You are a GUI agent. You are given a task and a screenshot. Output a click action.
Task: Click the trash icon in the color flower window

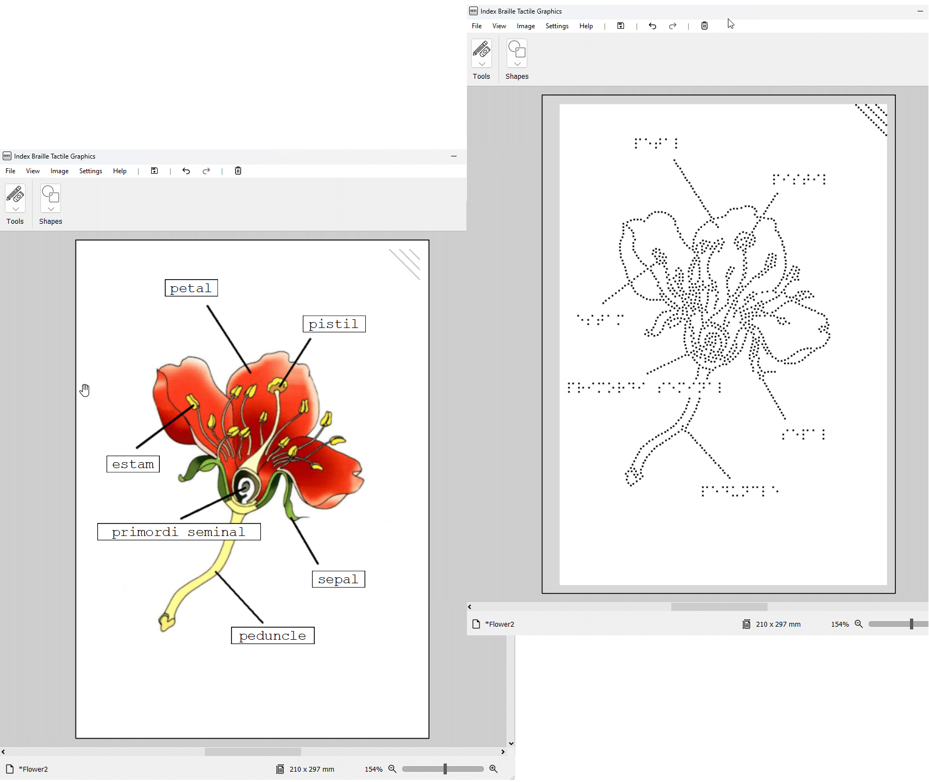point(238,171)
